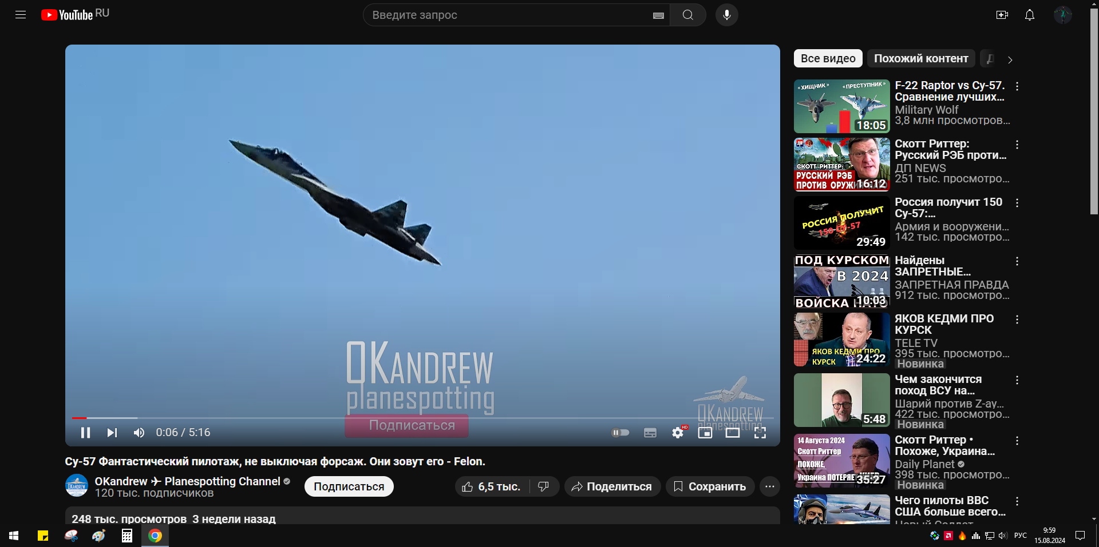Toggle subtitles in the player
The width and height of the screenshot is (1099, 547).
(x=650, y=433)
